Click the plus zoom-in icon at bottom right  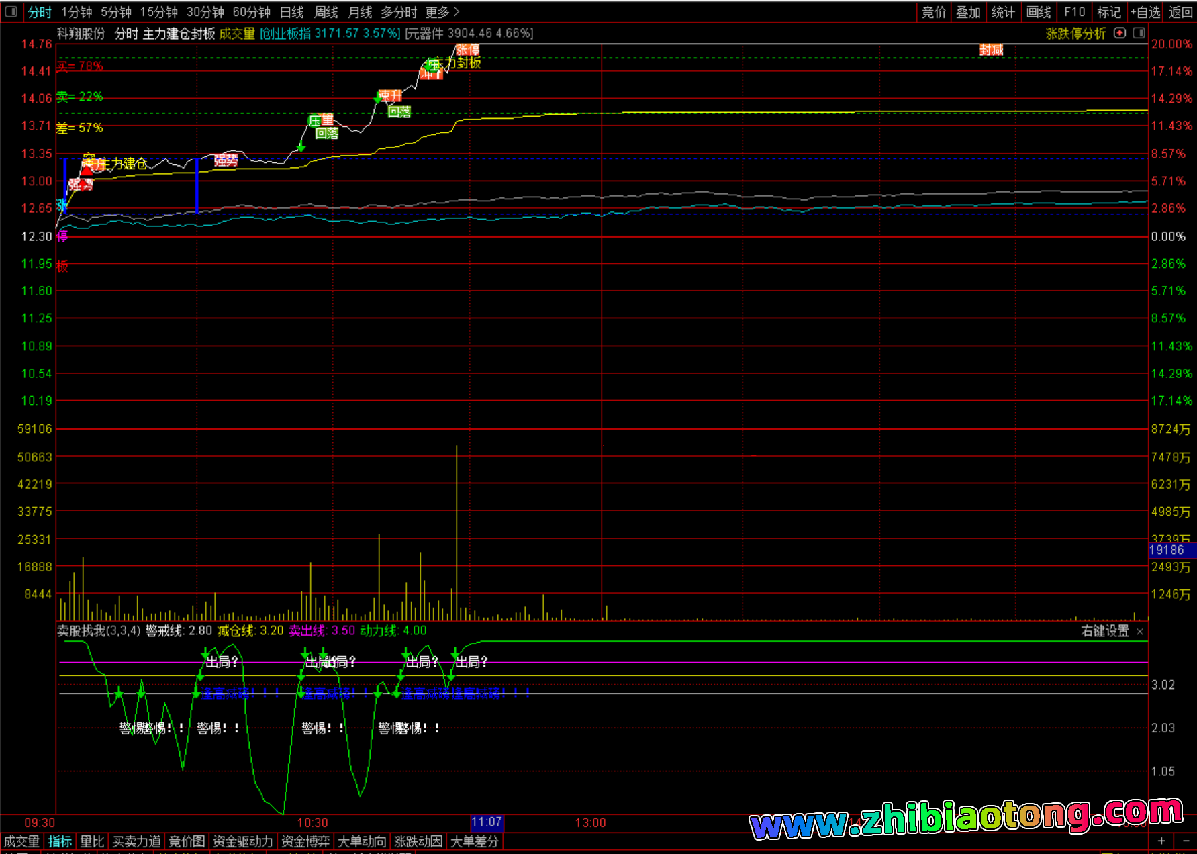pyautogui.click(x=1161, y=841)
